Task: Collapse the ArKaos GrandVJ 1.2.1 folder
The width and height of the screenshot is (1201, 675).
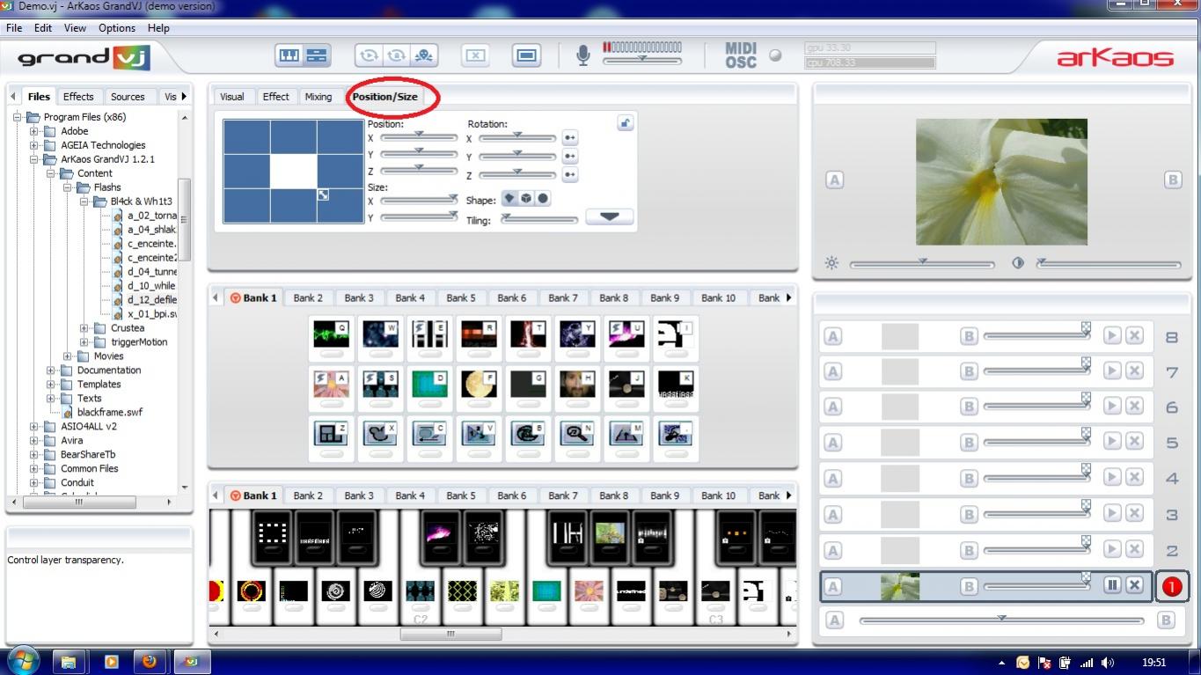Action: pos(34,159)
